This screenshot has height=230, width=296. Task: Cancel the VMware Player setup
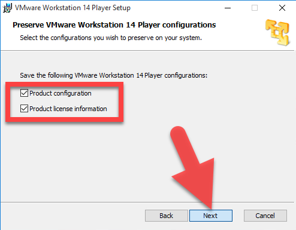265,216
